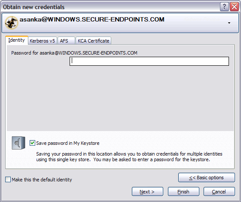
Task: Focus the password input field
Action: pos(149,61)
